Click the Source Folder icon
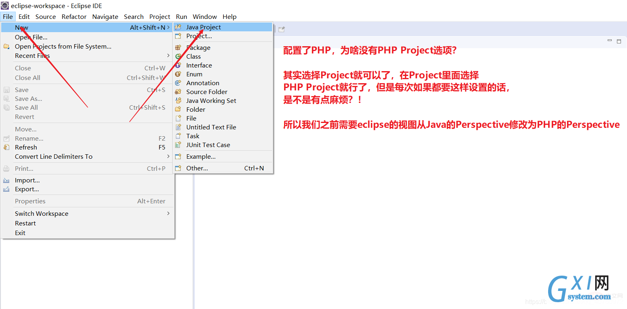Screen dimensions: 627x309 [x=178, y=92]
